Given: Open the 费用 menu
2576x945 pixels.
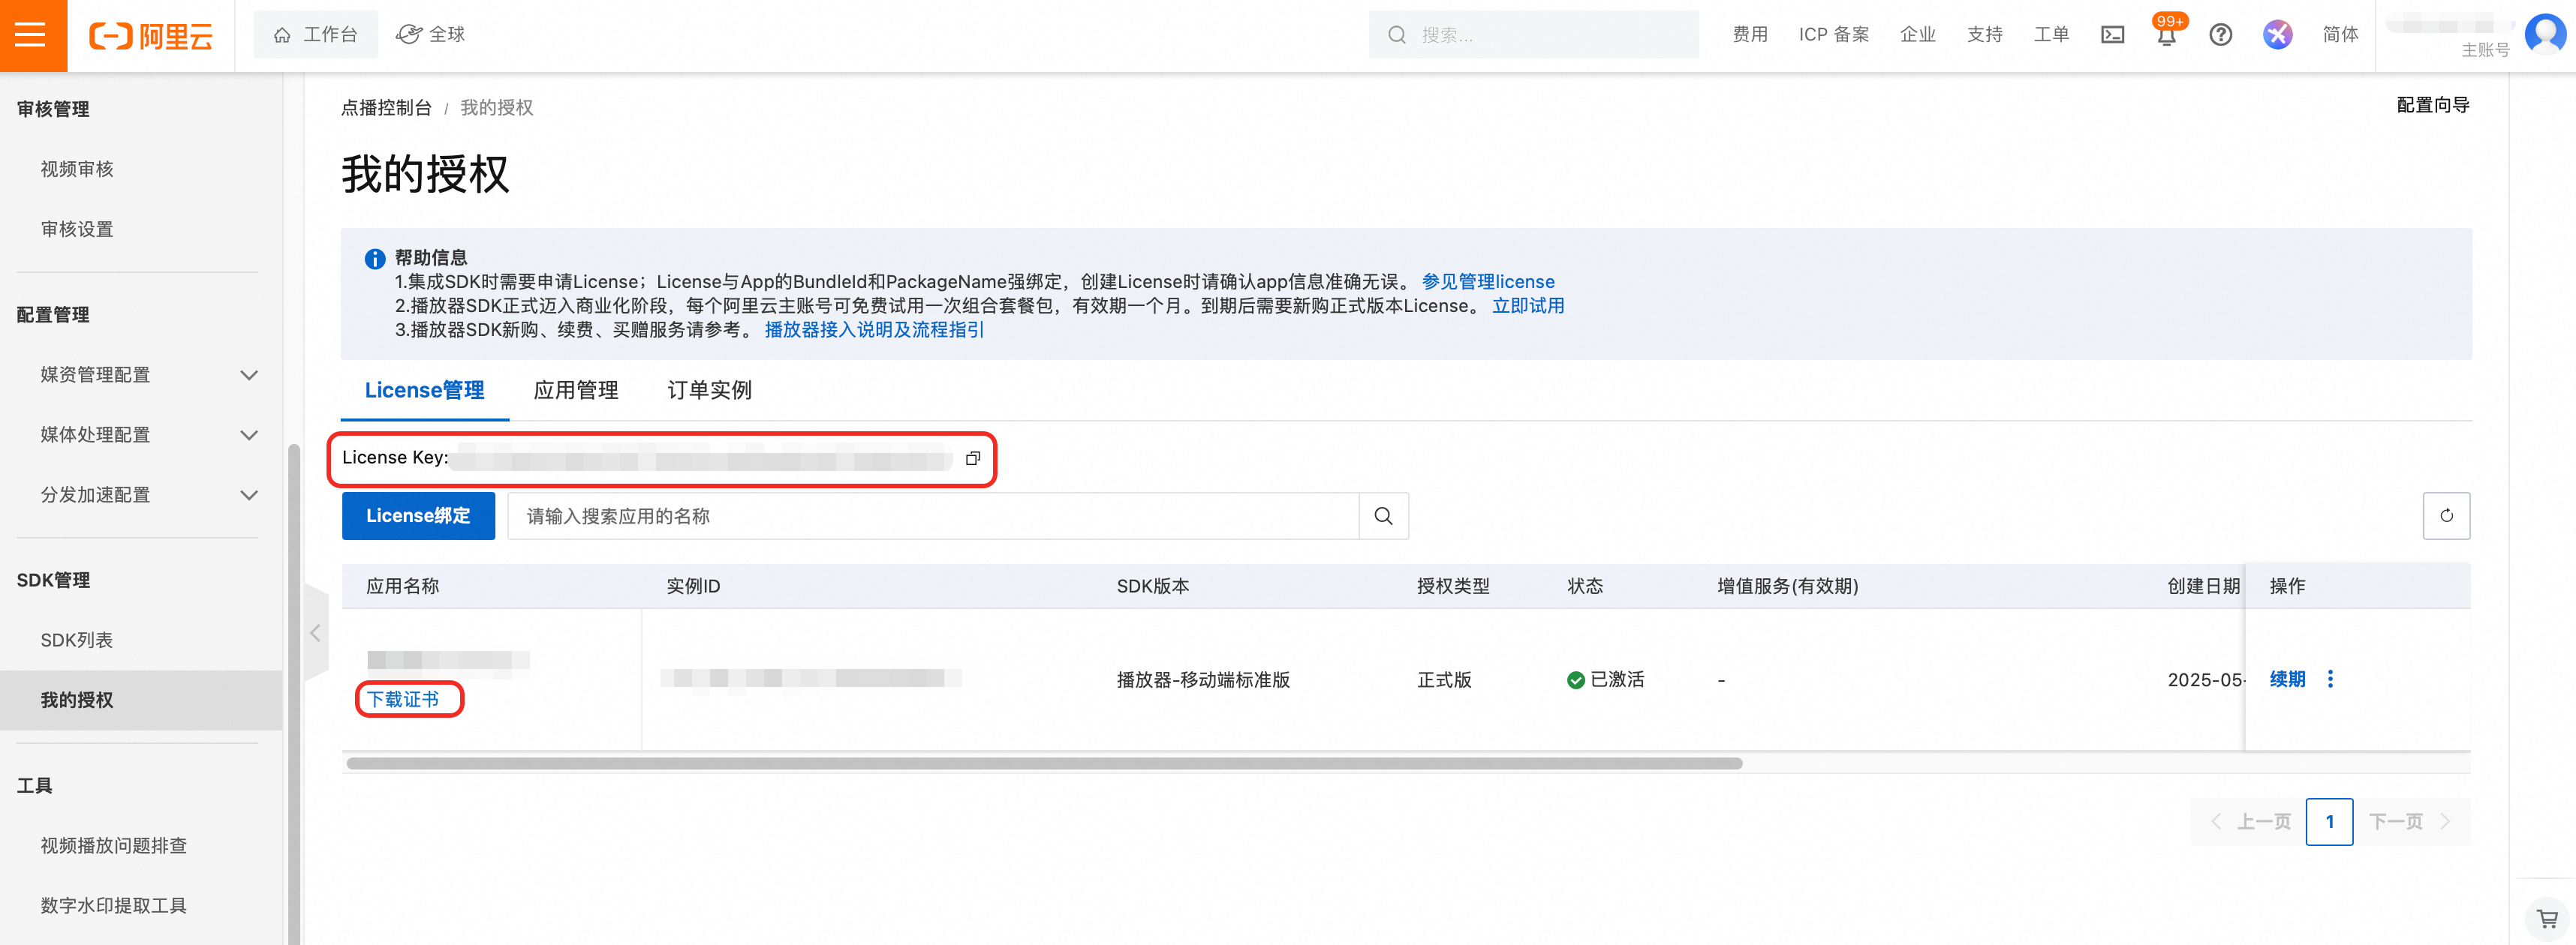Looking at the screenshot, I should [1750, 35].
